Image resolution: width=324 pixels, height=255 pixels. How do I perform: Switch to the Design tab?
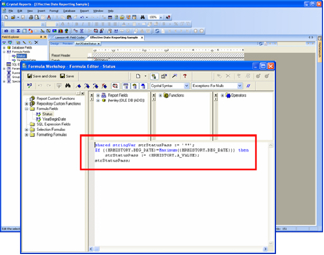tap(55, 44)
